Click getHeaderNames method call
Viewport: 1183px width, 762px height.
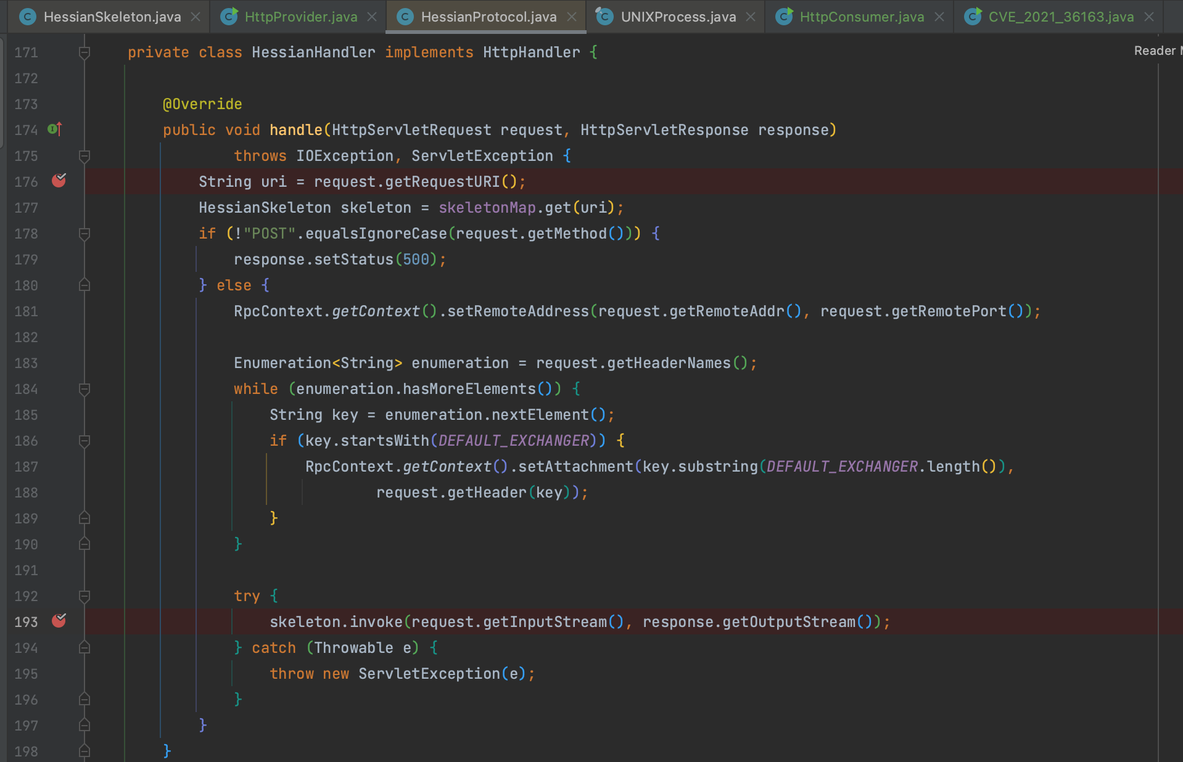coord(669,363)
